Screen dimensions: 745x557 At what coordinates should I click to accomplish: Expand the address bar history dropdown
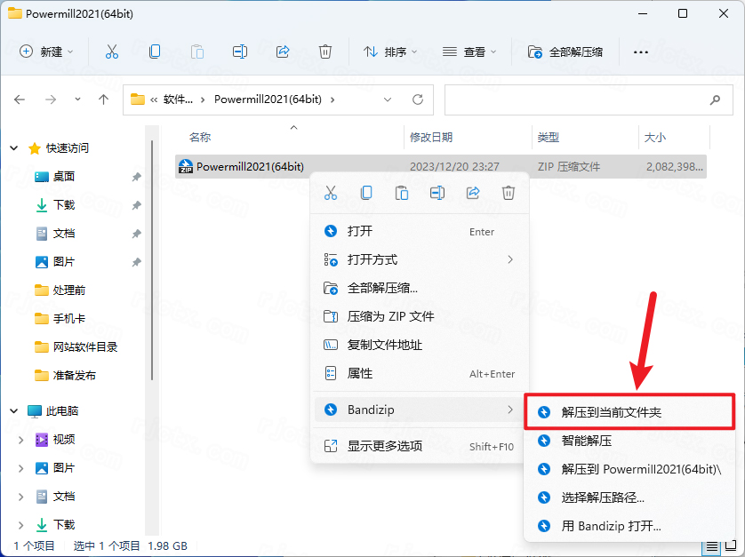click(x=388, y=99)
